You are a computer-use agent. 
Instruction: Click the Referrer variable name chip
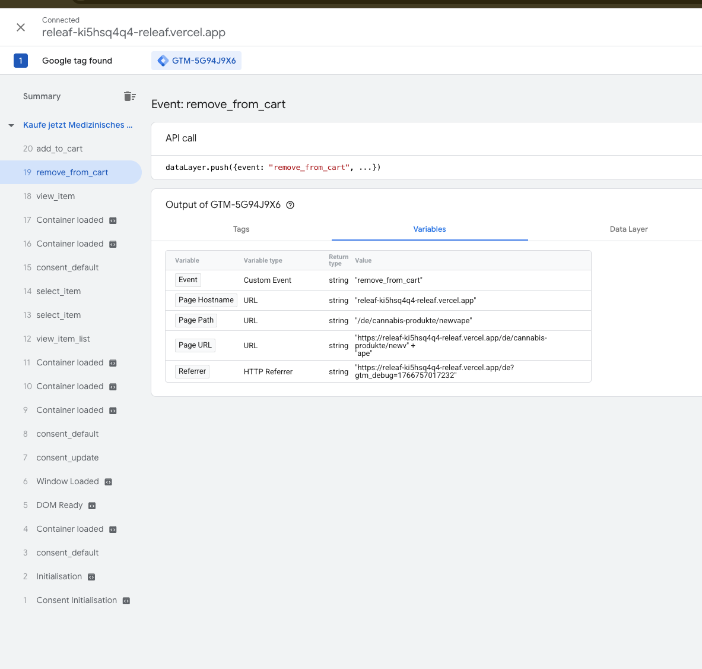pyautogui.click(x=192, y=371)
